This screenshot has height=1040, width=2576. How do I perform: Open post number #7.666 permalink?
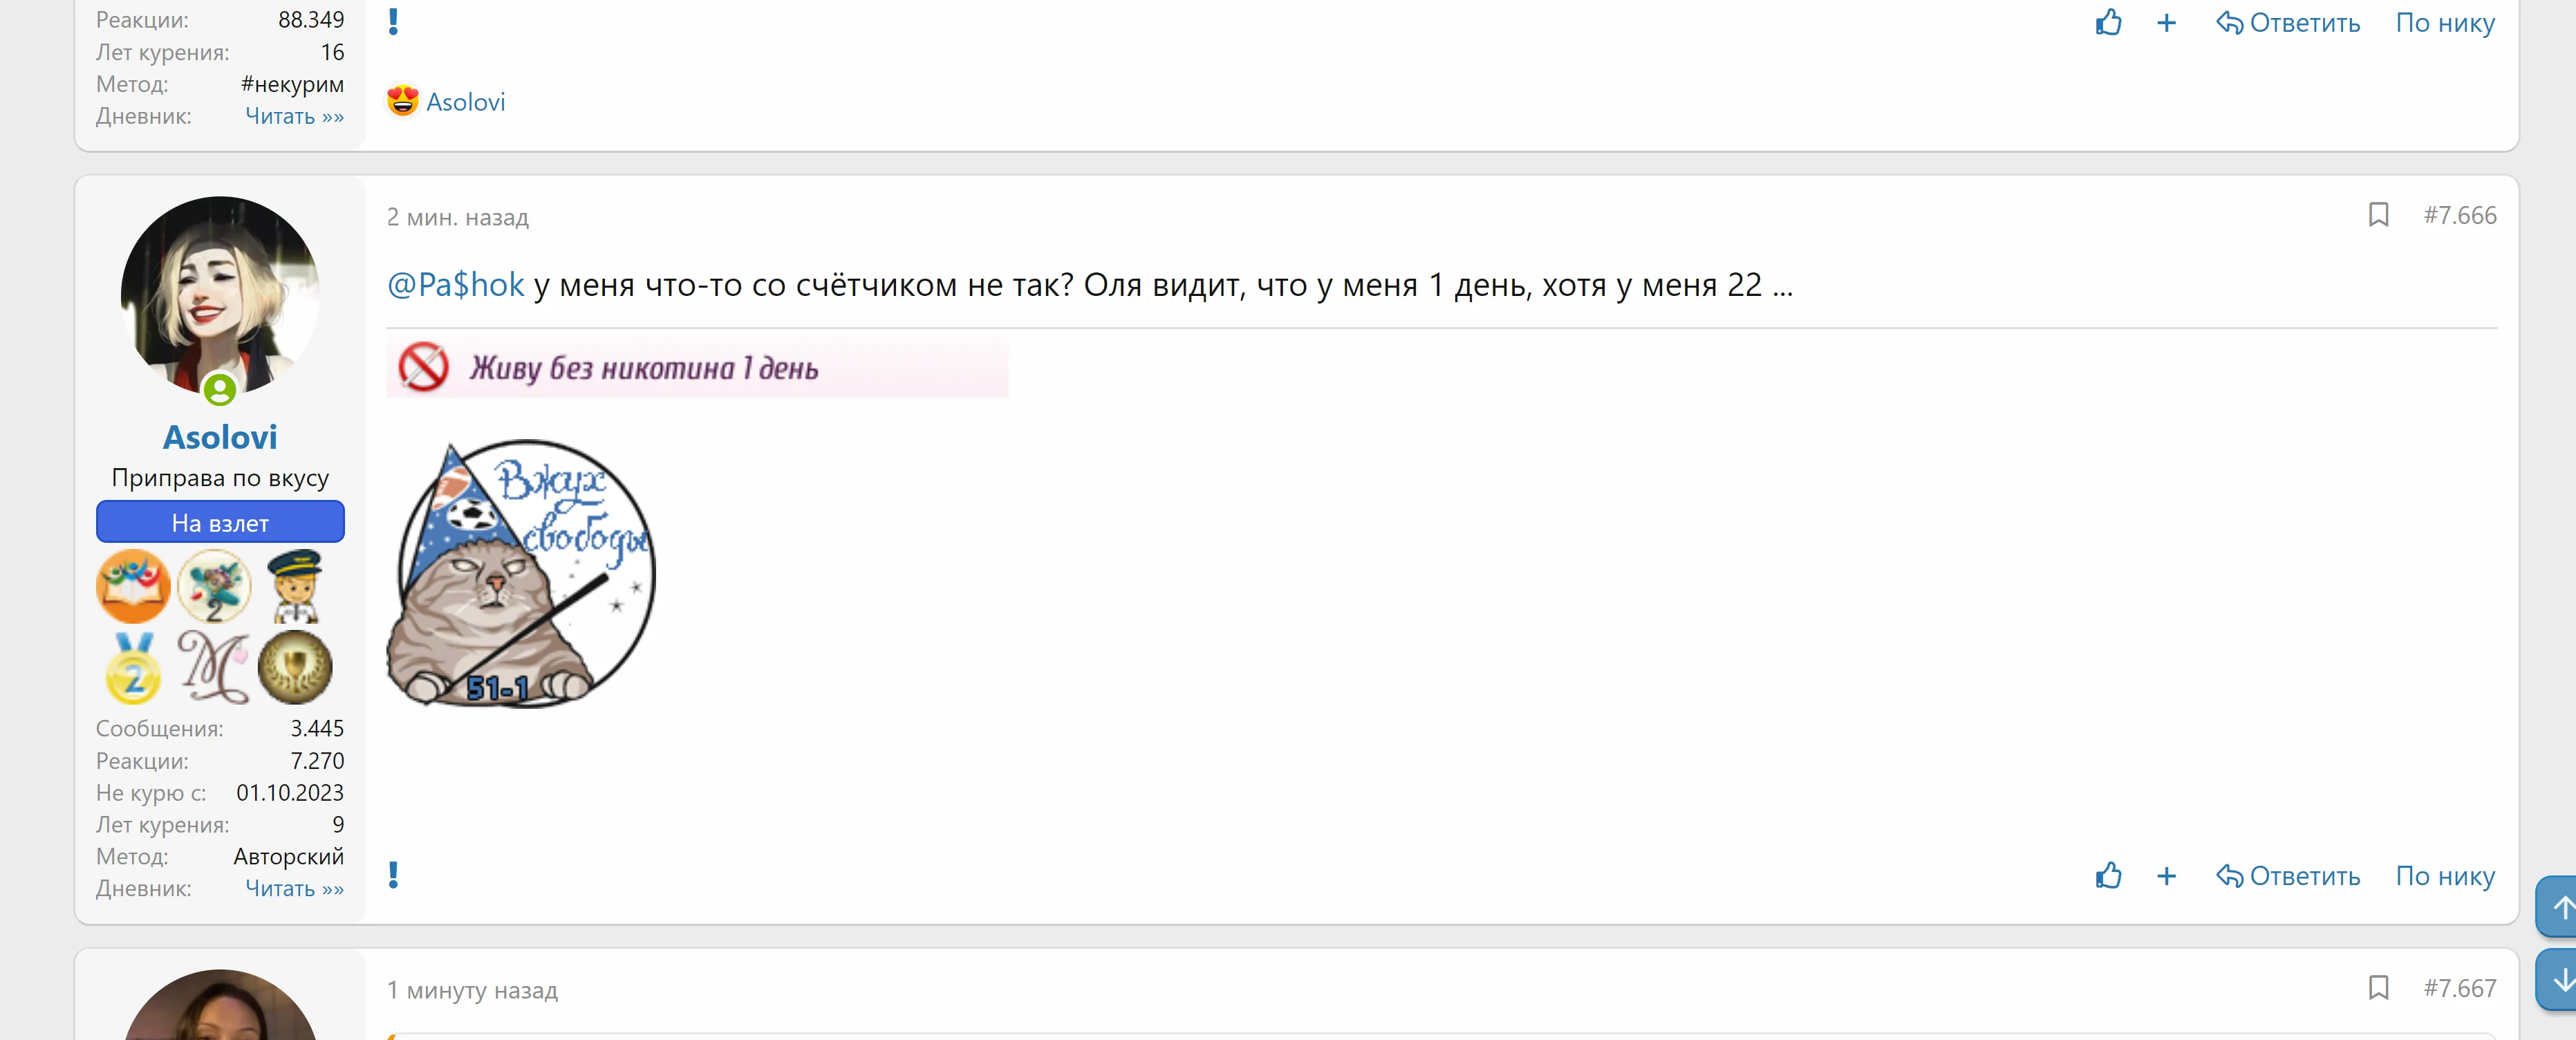[2459, 215]
